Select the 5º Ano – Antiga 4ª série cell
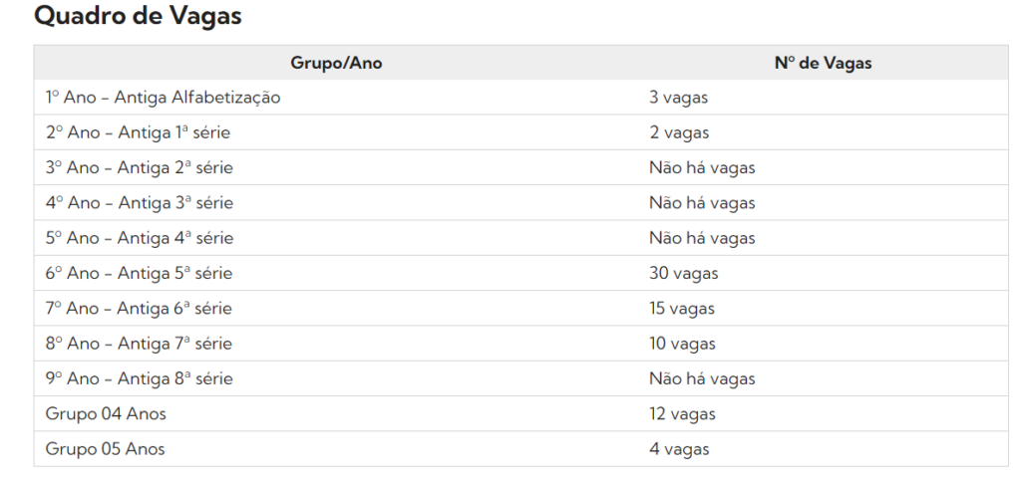This screenshot has height=483, width=1021. [336, 238]
